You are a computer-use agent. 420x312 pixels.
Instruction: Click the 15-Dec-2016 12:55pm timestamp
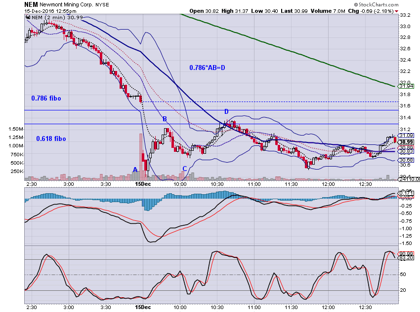click(x=50, y=11)
